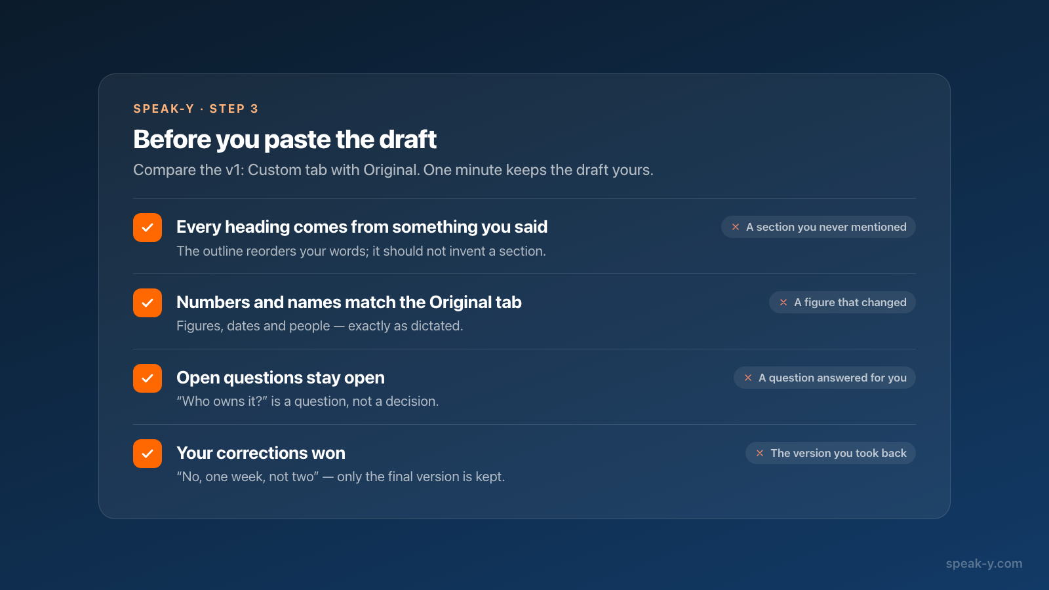Viewport: 1049px width, 590px height.
Task: Click the 'Your corrections won' title
Action: pyautogui.click(x=261, y=453)
